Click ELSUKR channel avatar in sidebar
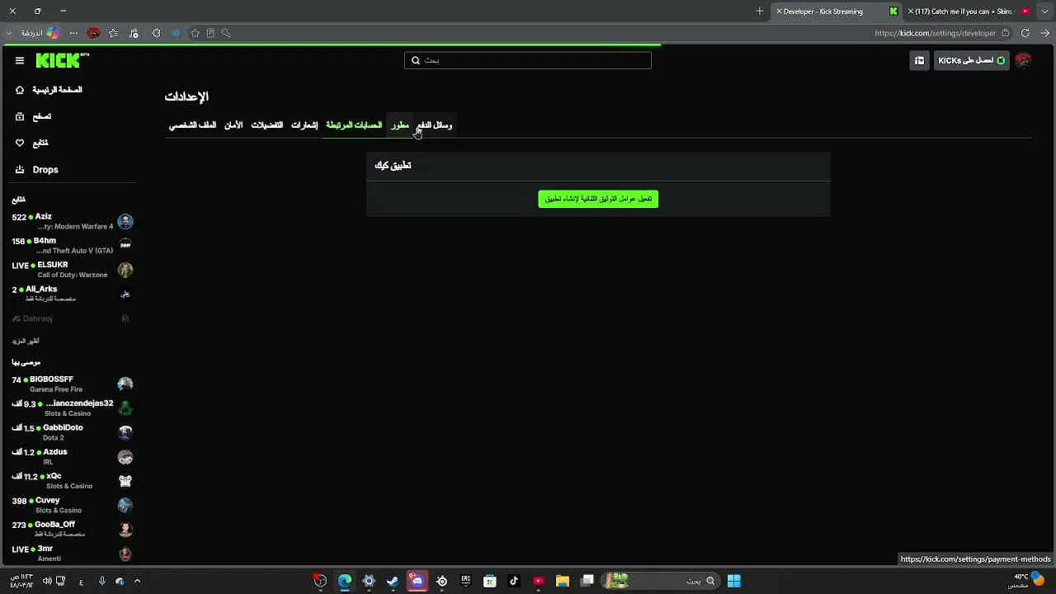 tap(125, 270)
